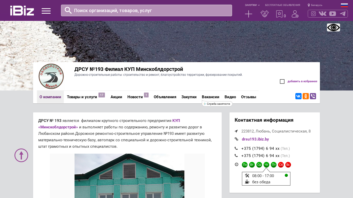Screen dimensions: 353x198
Task: Click the iBiz logo
Action: pyautogui.click(x=22, y=11)
